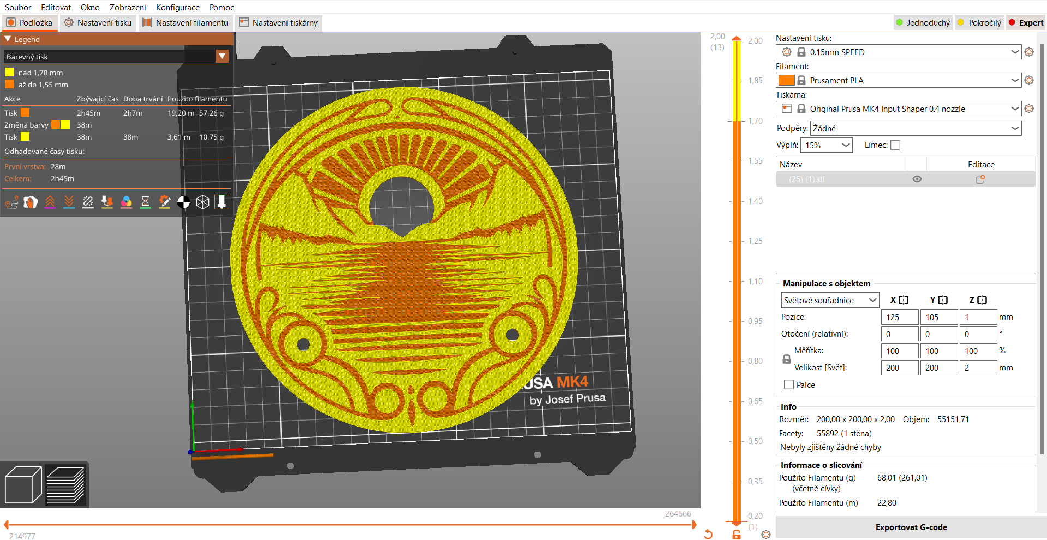Toggle wipe visibility hand icon
This screenshot has width=1047, height=540.
click(x=31, y=202)
